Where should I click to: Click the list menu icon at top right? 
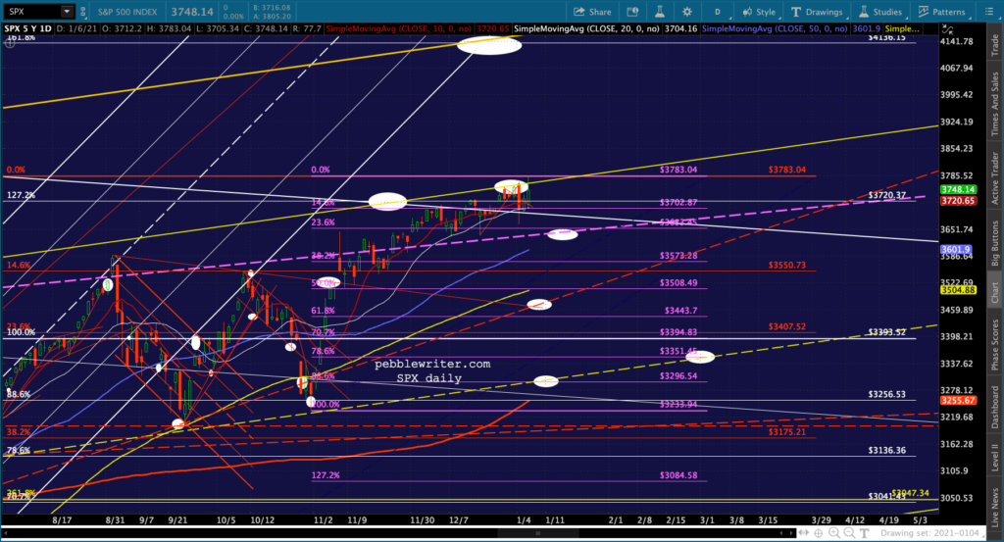click(x=991, y=12)
